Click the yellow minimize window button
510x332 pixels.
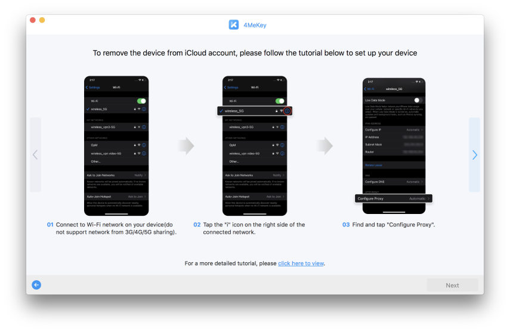pyautogui.click(x=42, y=20)
